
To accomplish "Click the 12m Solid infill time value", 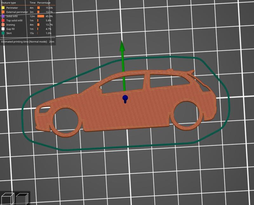I will tap(32, 16).
